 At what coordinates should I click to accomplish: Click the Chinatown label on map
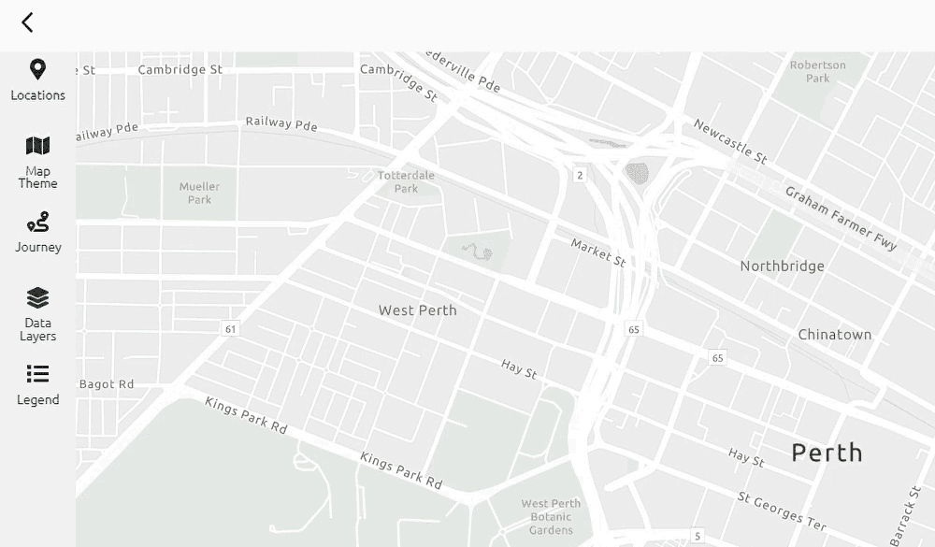(x=835, y=335)
